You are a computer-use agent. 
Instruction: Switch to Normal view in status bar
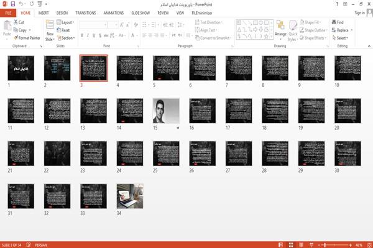[x=281, y=245]
